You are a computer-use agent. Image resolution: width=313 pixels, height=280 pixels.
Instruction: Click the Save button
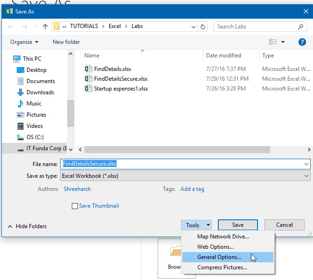coord(238,225)
